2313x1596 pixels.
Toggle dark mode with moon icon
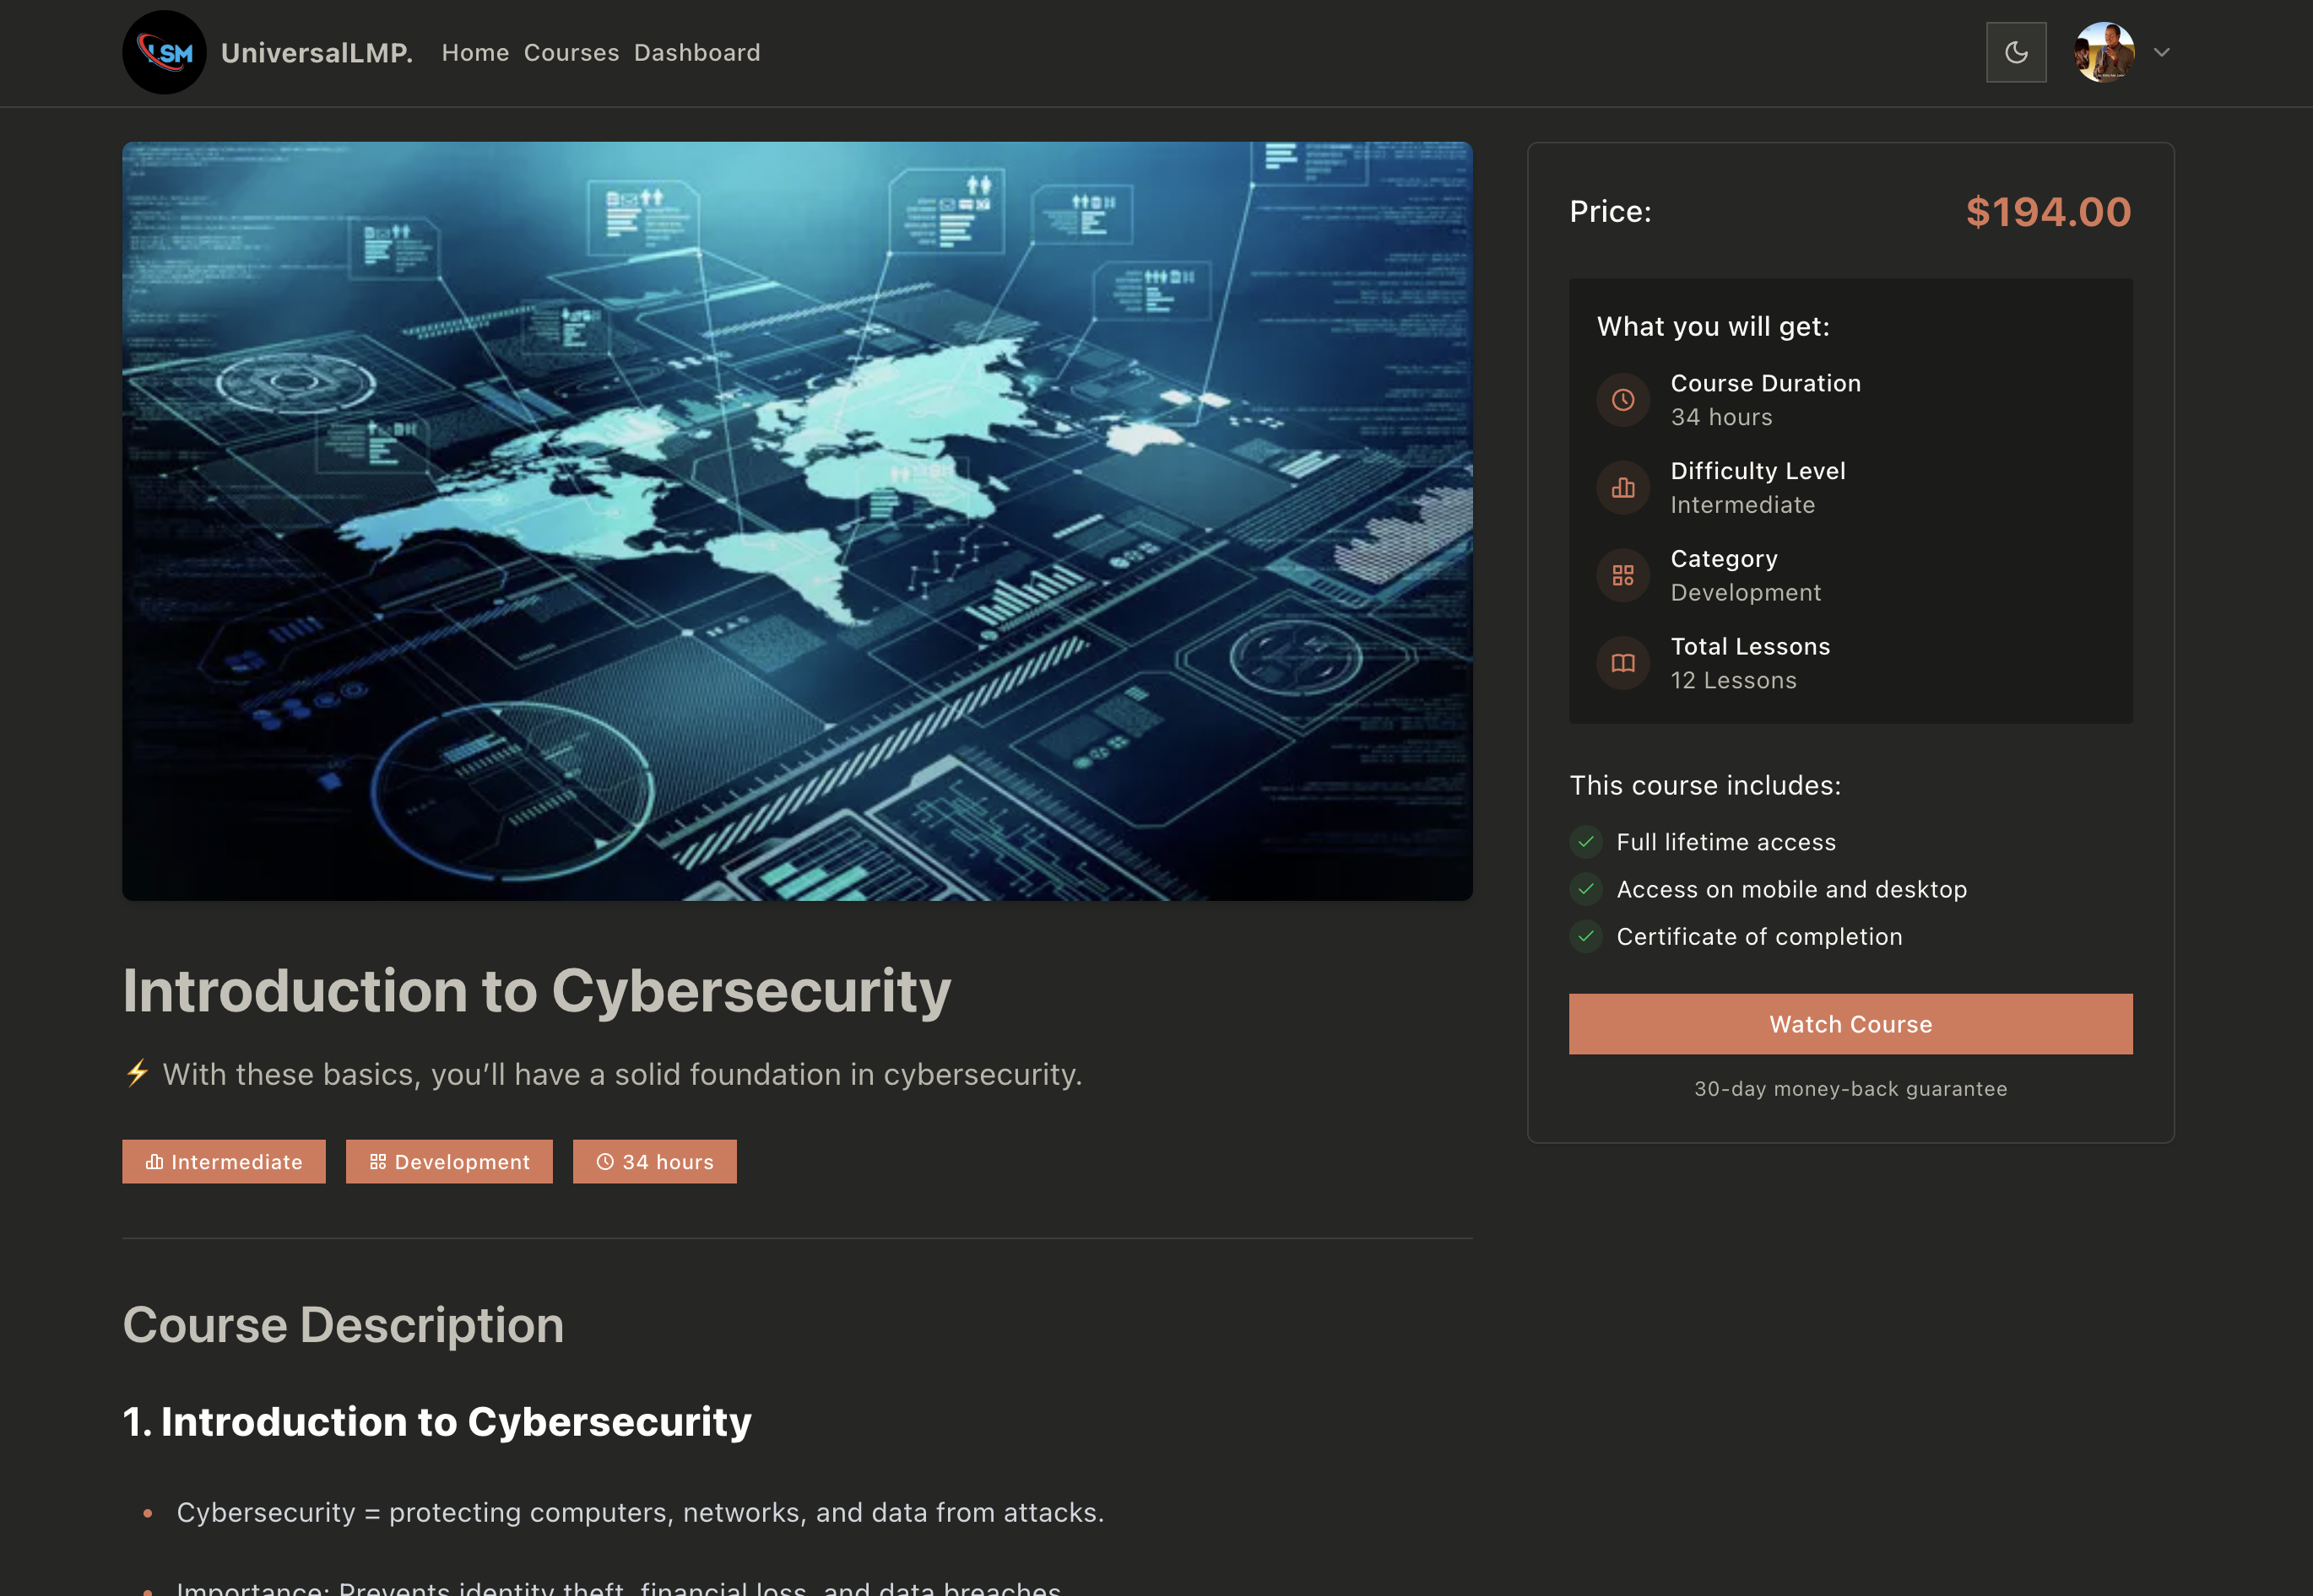point(2015,52)
